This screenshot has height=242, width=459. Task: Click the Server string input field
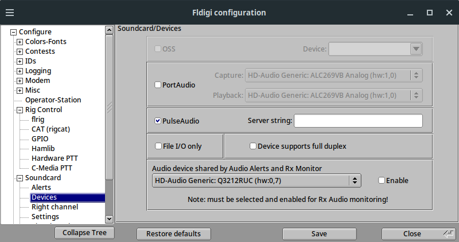pyautogui.click(x=358, y=121)
